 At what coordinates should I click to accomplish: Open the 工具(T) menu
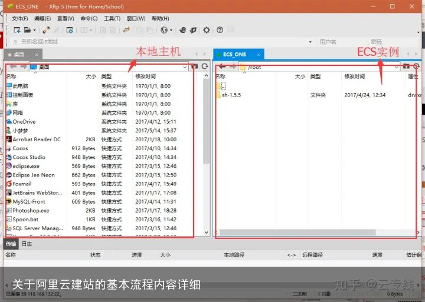click(112, 18)
